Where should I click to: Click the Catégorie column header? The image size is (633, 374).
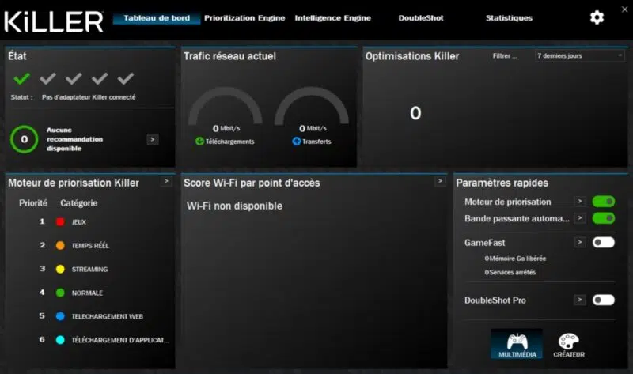point(78,203)
